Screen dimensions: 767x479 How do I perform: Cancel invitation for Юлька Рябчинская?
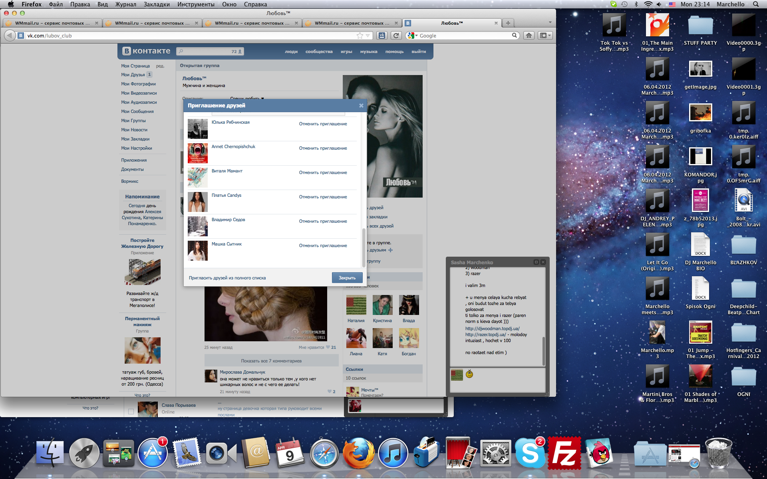tap(323, 124)
